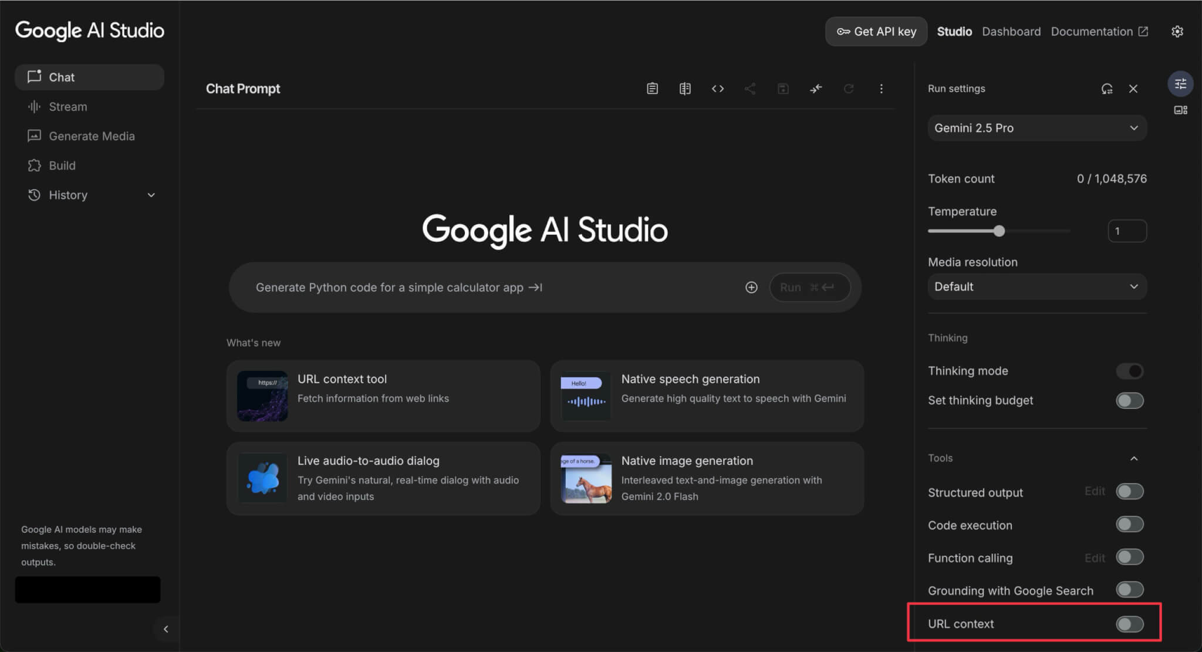1202x652 pixels.
Task: Open the URL context tool card
Action: [x=383, y=396]
